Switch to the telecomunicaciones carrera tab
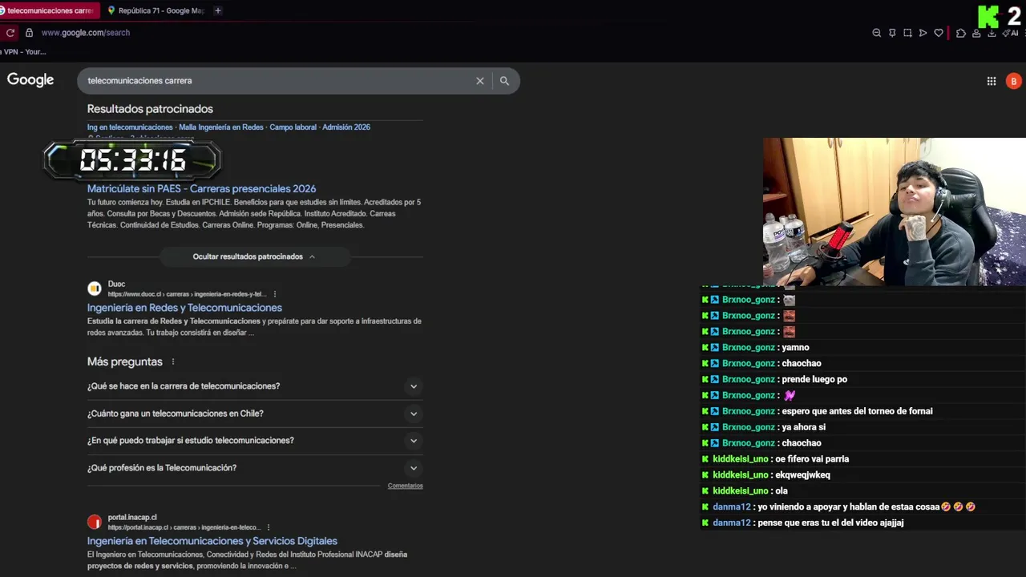The height and width of the screenshot is (577, 1026). pos(50,10)
